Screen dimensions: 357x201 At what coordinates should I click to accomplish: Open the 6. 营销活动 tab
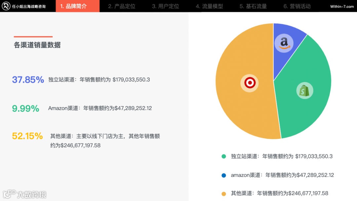point(297,6)
